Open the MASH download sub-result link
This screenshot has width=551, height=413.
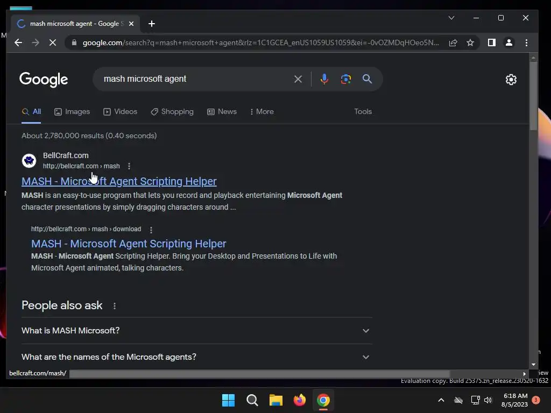point(129,244)
